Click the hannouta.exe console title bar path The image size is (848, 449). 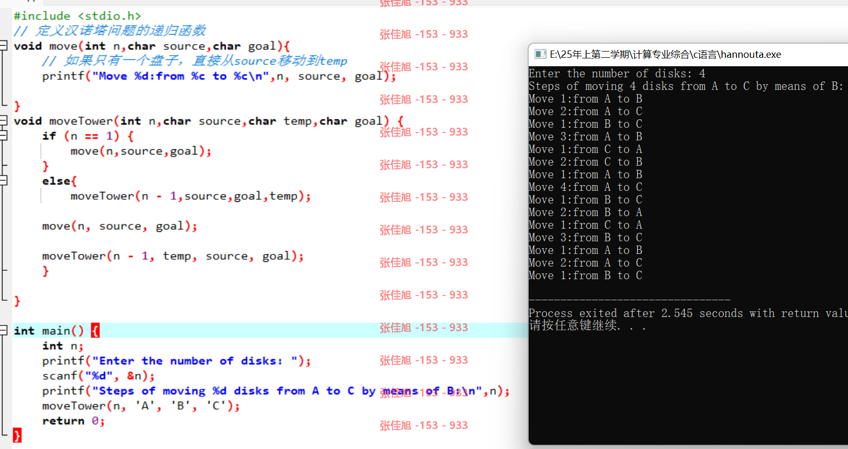(x=665, y=54)
